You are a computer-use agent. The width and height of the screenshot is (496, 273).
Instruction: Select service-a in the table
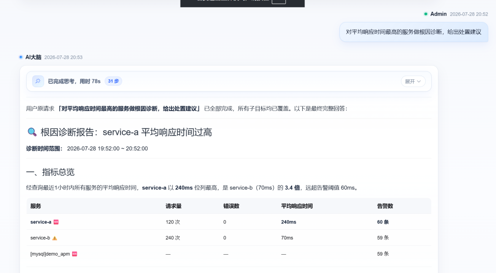[41, 222]
